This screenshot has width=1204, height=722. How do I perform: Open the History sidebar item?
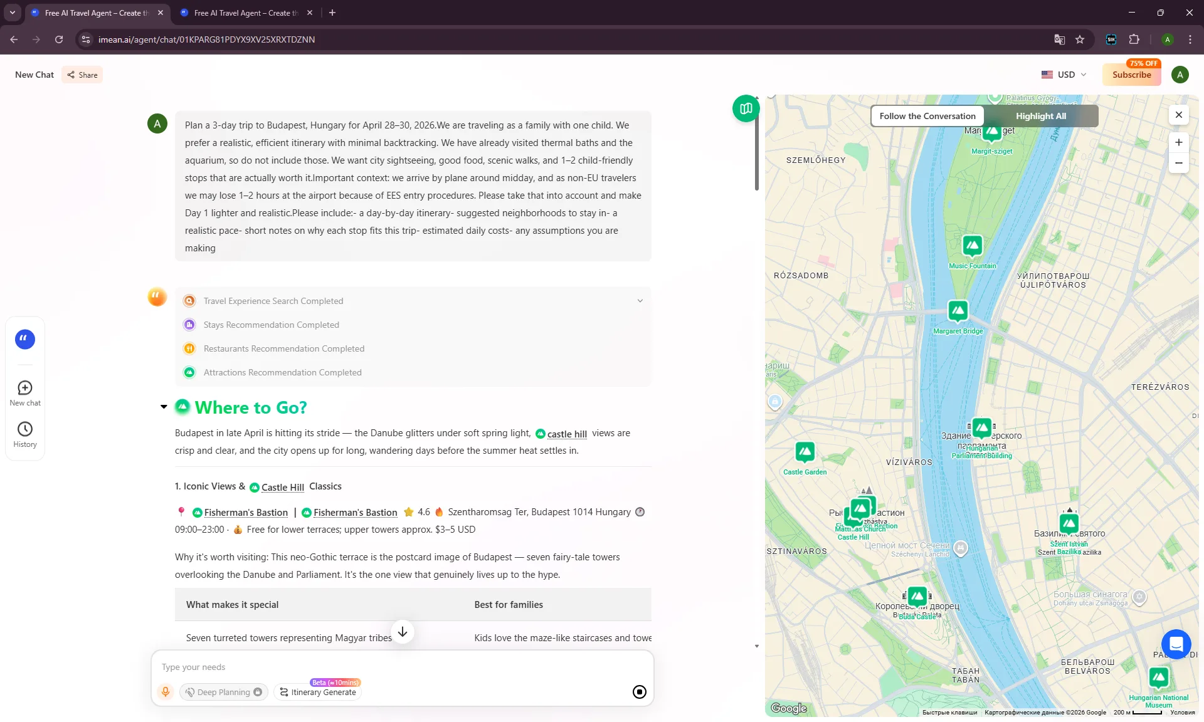[25, 435]
